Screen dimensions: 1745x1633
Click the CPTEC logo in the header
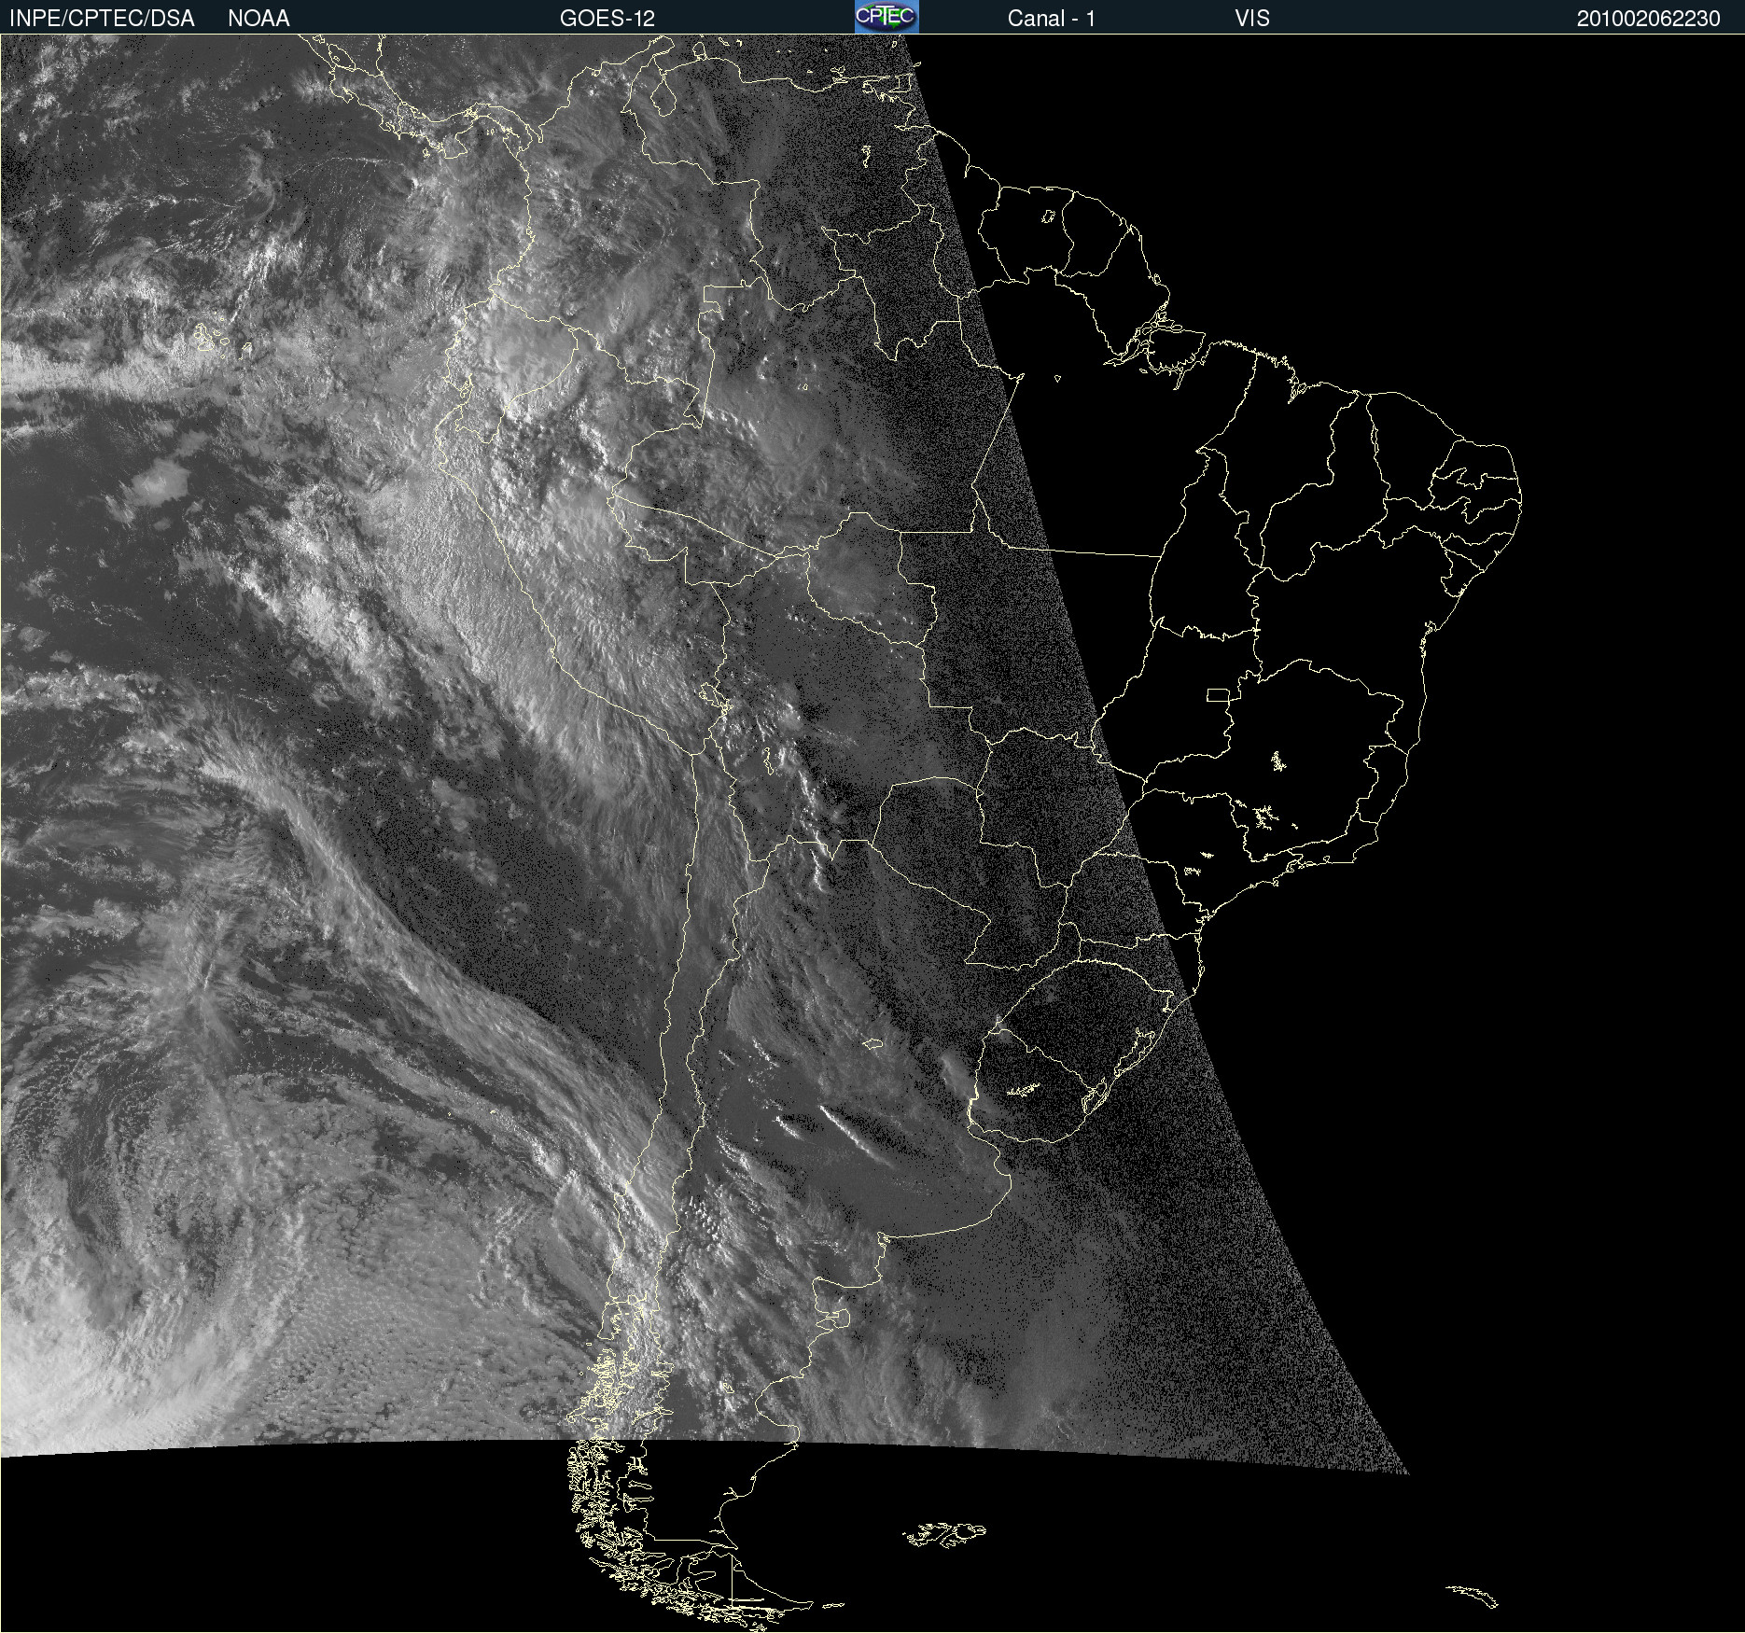(886, 17)
